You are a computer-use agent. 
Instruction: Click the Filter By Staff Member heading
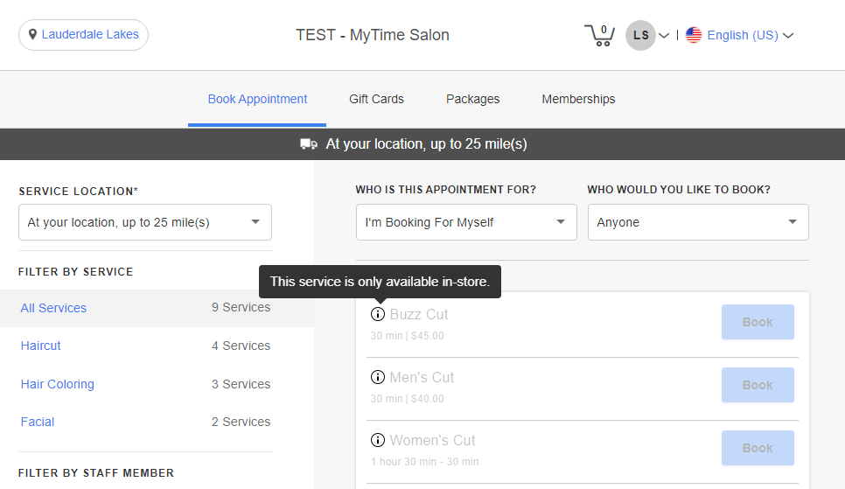(96, 473)
